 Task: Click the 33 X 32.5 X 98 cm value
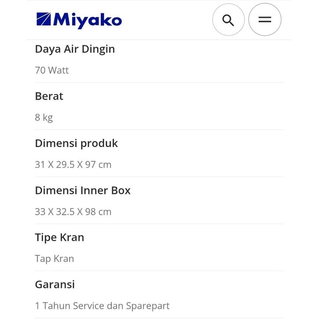73,212
